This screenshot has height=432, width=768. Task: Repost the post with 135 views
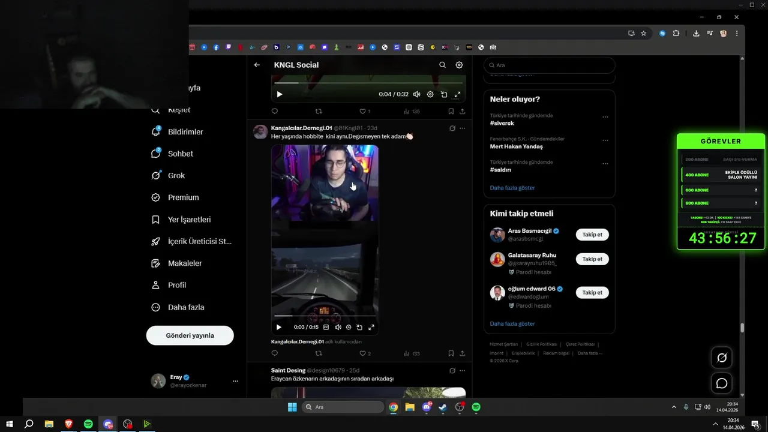coord(319,111)
